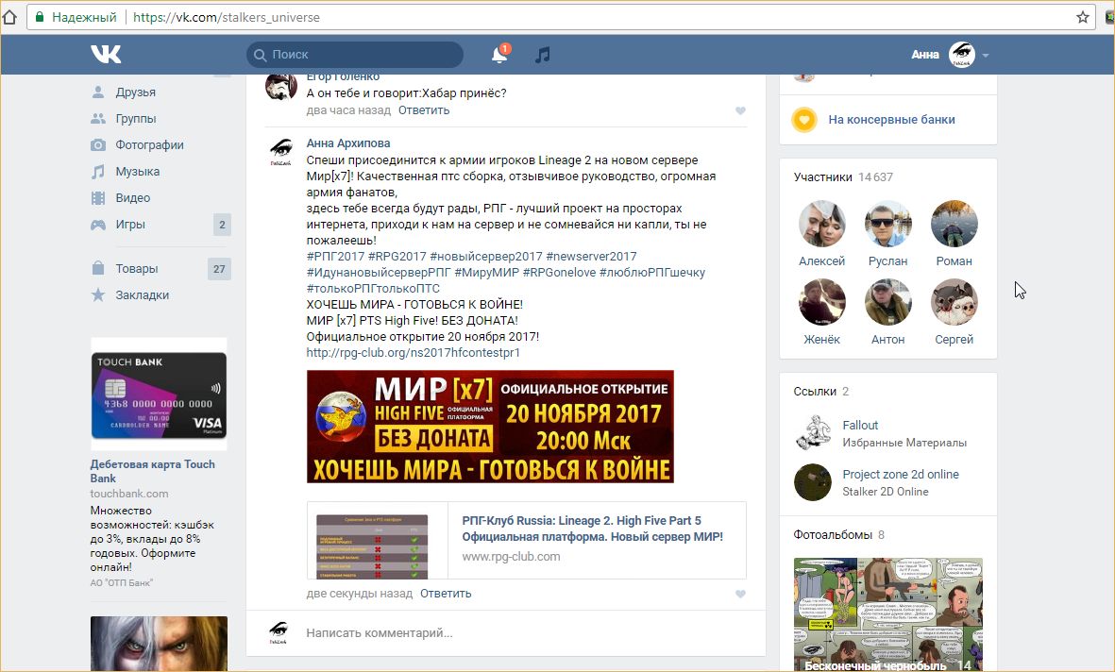Click the Фотографии camera icon

point(98,145)
